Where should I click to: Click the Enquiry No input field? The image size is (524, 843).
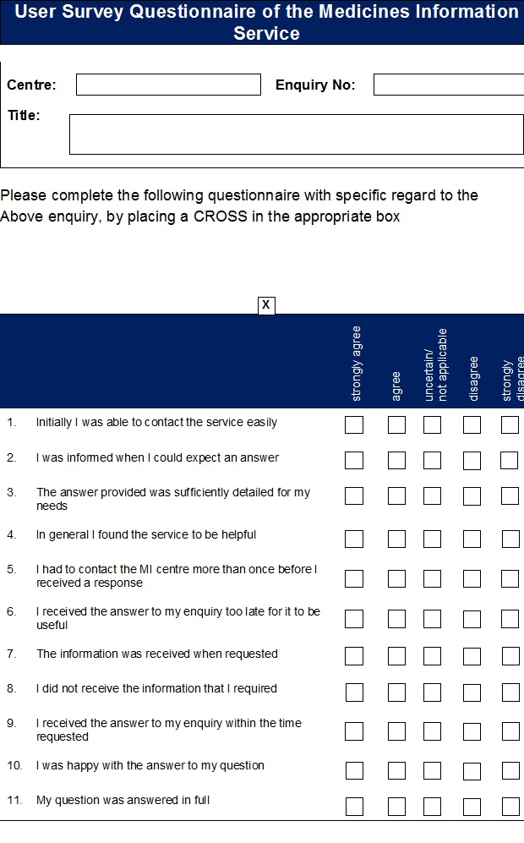pos(449,85)
